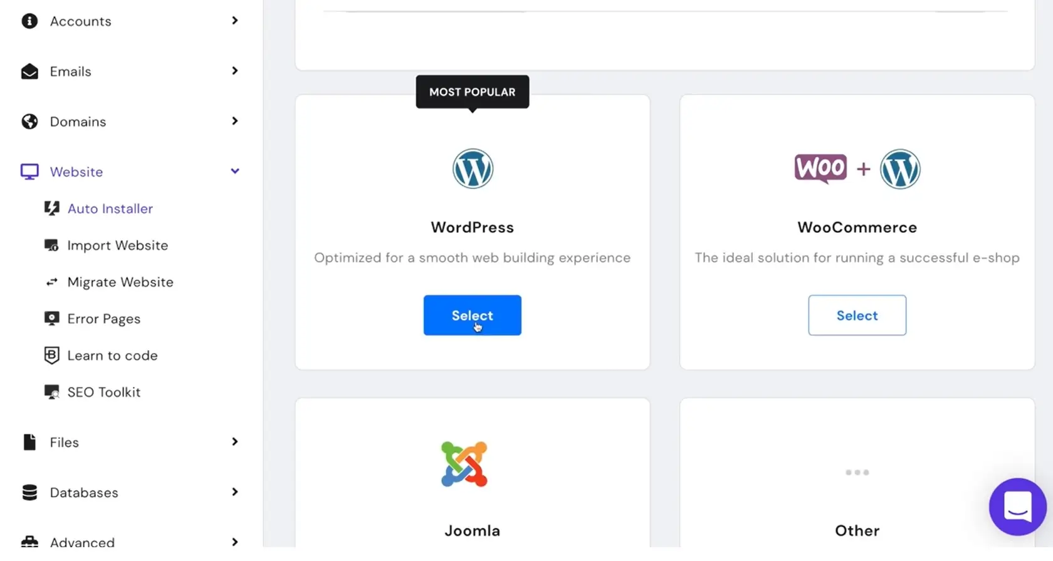Click the Joomla logo icon

click(464, 464)
